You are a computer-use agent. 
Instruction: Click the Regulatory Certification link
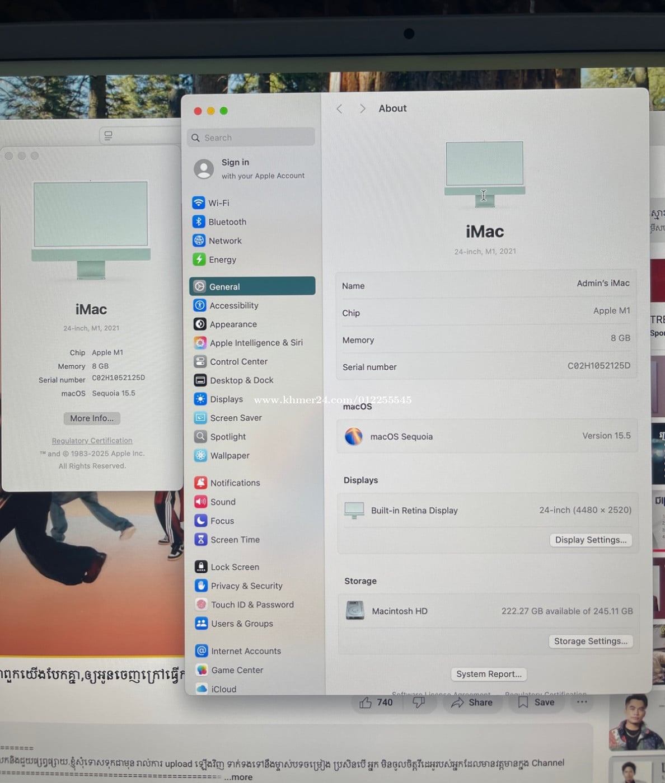pos(92,441)
